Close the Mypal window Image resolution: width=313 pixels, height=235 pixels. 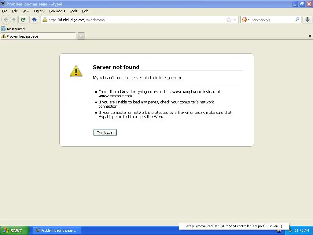point(309,4)
